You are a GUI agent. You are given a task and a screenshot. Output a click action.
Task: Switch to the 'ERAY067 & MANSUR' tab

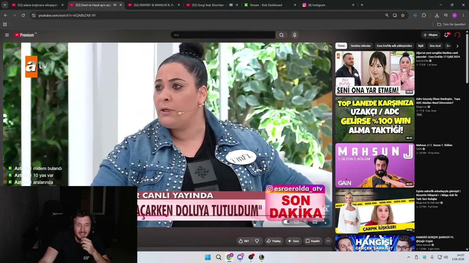(154, 5)
